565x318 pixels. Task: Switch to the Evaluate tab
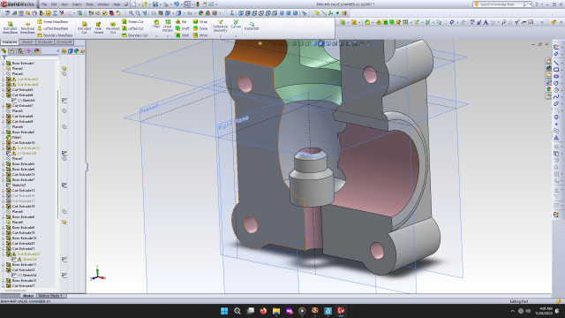[45, 42]
